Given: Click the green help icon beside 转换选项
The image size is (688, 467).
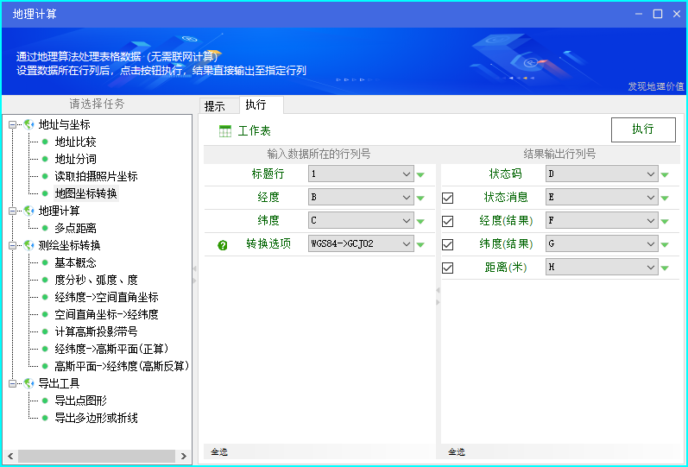Looking at the screenshot, I should click(x=223, y=245).
